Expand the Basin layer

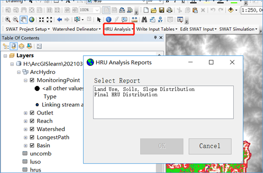tap(26, 146)
